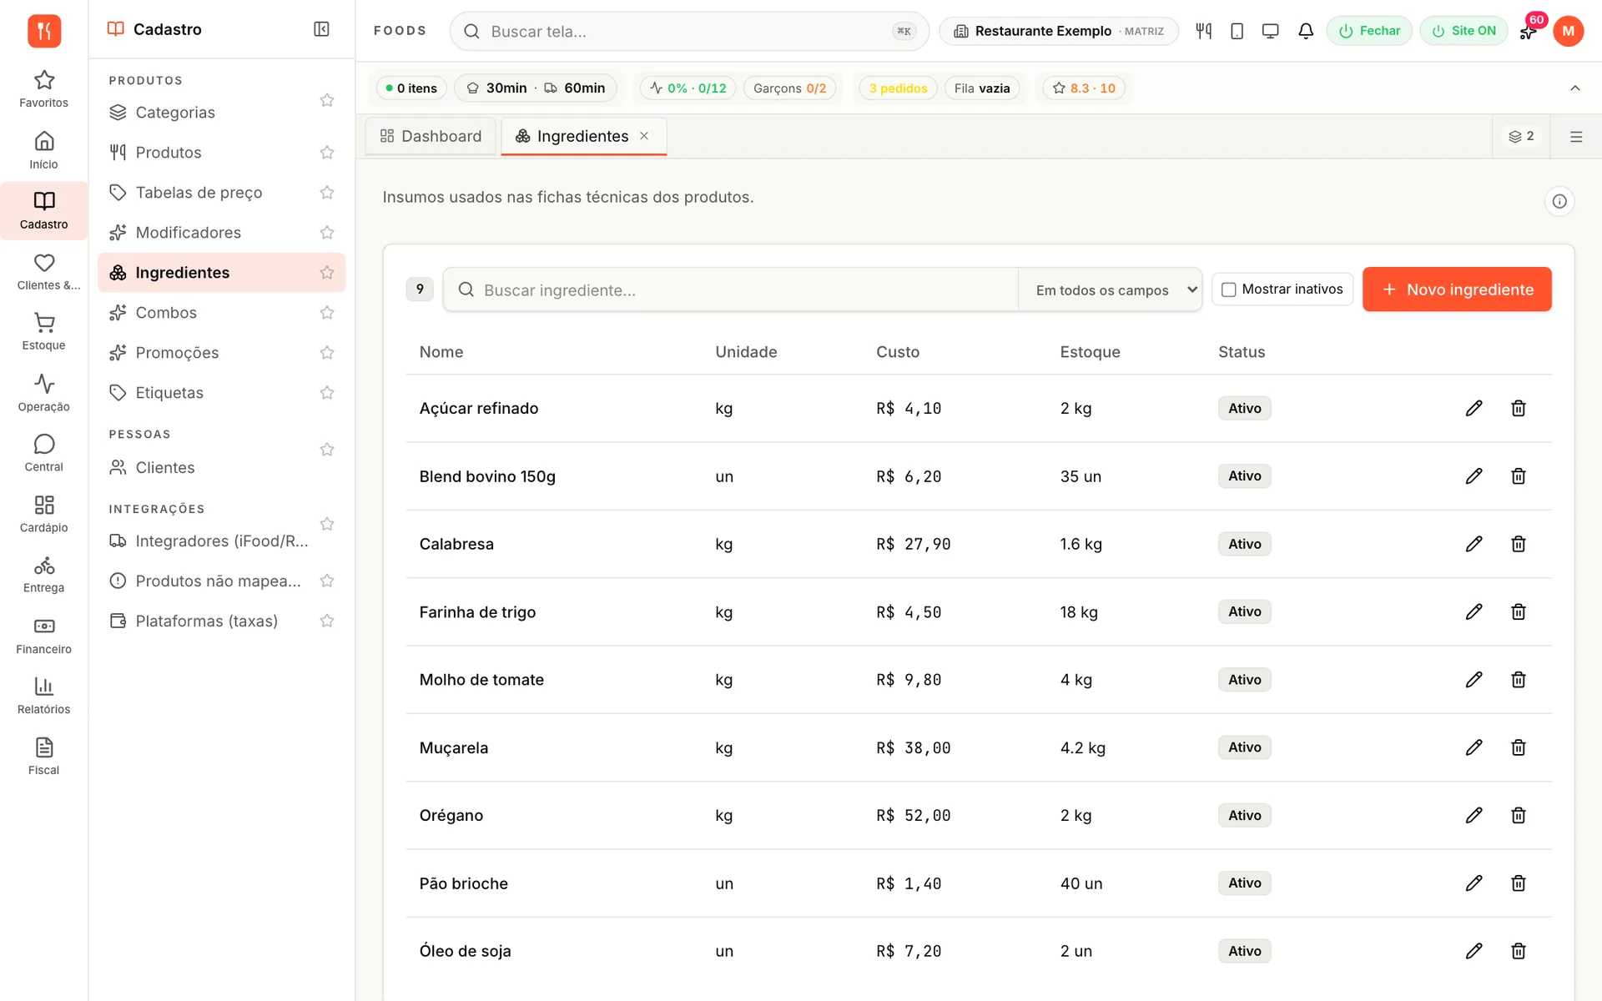Viewport: 1602px width, 1001px height.
Task: Edit the Pão brioche ingredient
Action: pyautogui.click(x=1474, y=883)
